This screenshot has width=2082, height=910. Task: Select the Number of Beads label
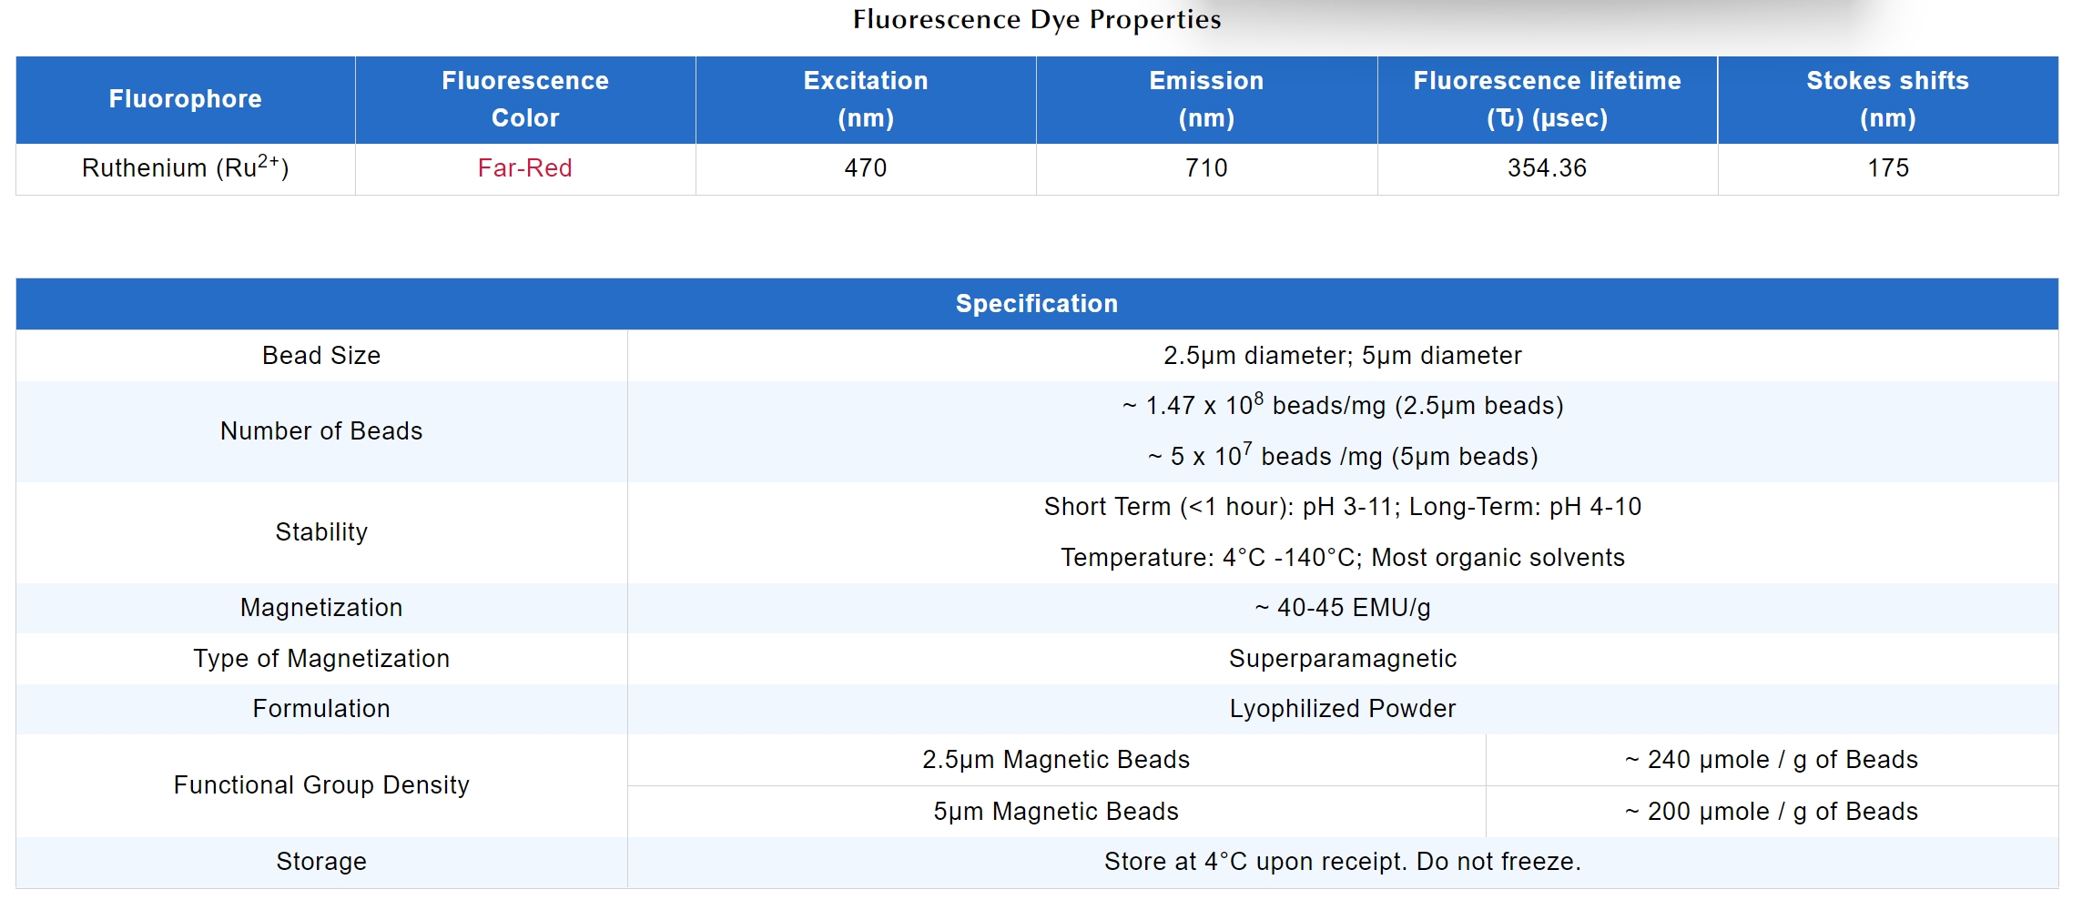(x=321, y=431)
